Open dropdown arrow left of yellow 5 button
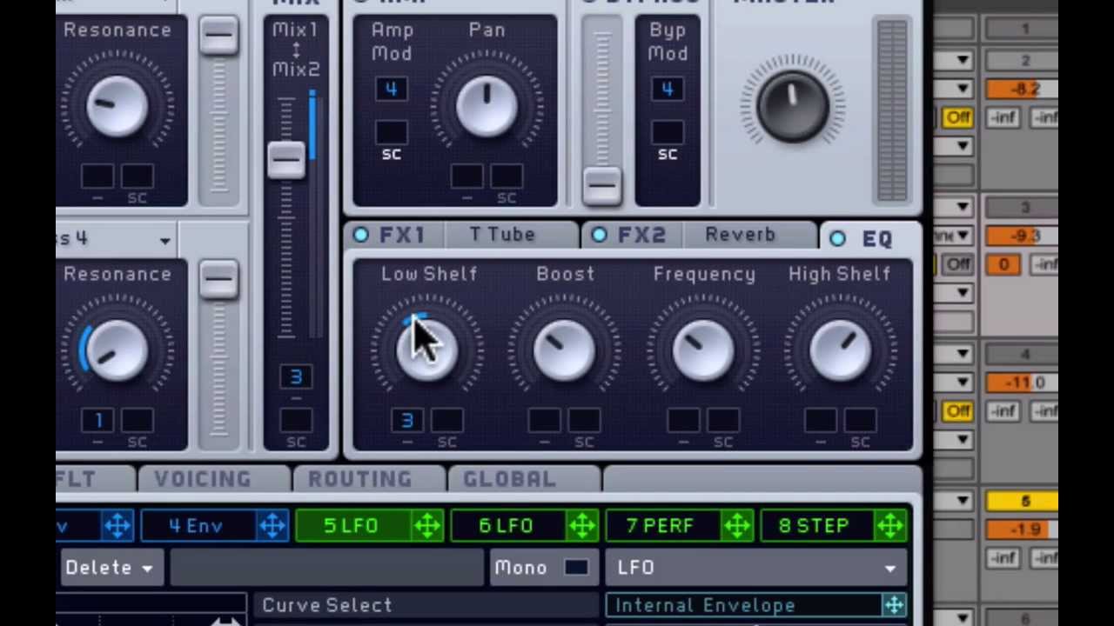This screenshot has height=626, width=1114. [x=963, y=501]
